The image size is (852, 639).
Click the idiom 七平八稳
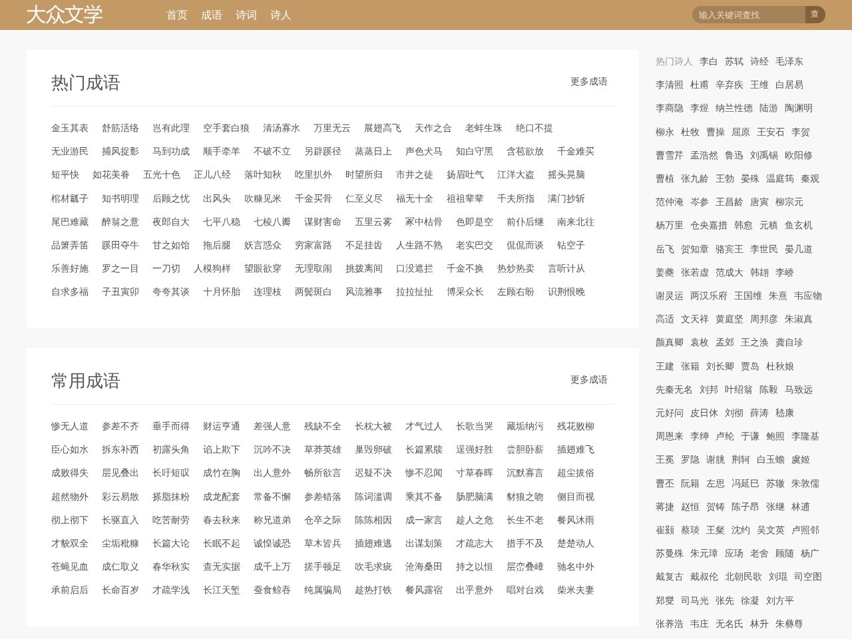[x=222, y=222]
